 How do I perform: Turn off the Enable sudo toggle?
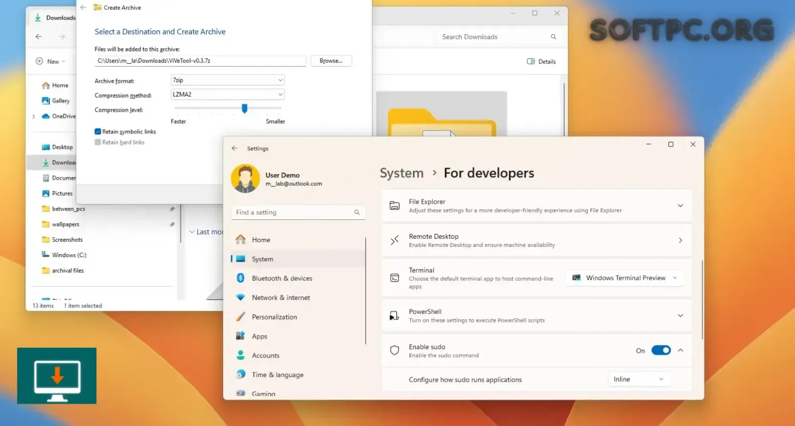click(661, 351)
